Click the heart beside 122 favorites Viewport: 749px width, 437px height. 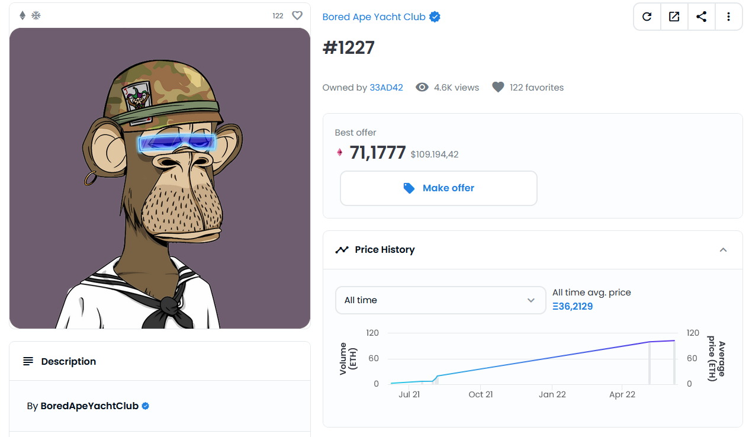coord(498,87)
